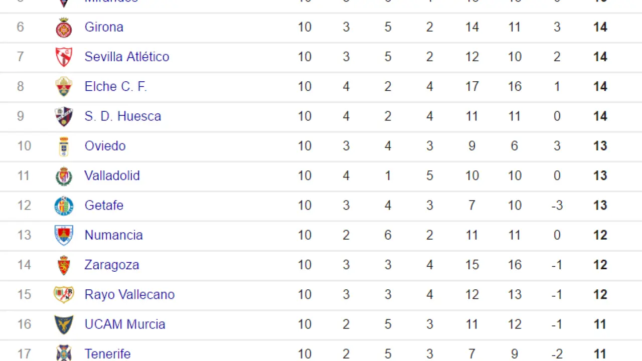Viewport: 642px width, 361px height.
Task: Click the Elche C. F. crest icon
Action: click(x=64, y=86)
